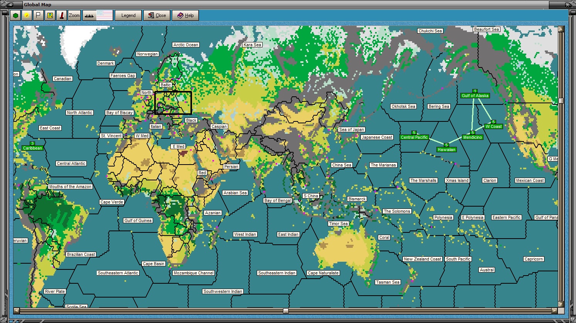Click the Baltic sea label
The image size is (576, 323).
pos(166,85)
